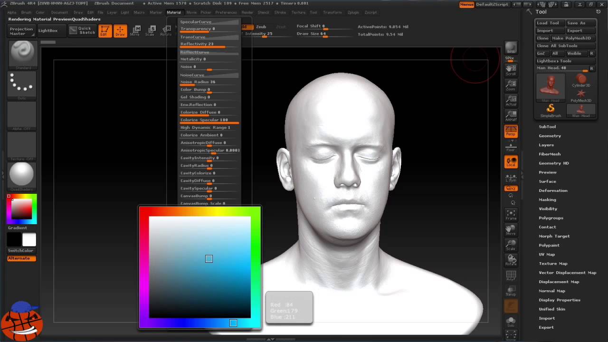Click the Draw mode icon
This screenshot has height=342, width=608.
coord(120,31)
